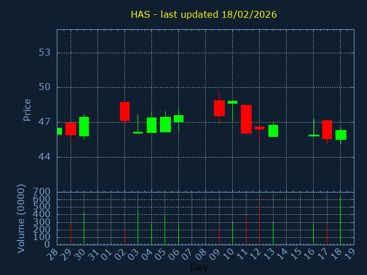
Task: Click the x-axis day label 15
Action: 295,254
